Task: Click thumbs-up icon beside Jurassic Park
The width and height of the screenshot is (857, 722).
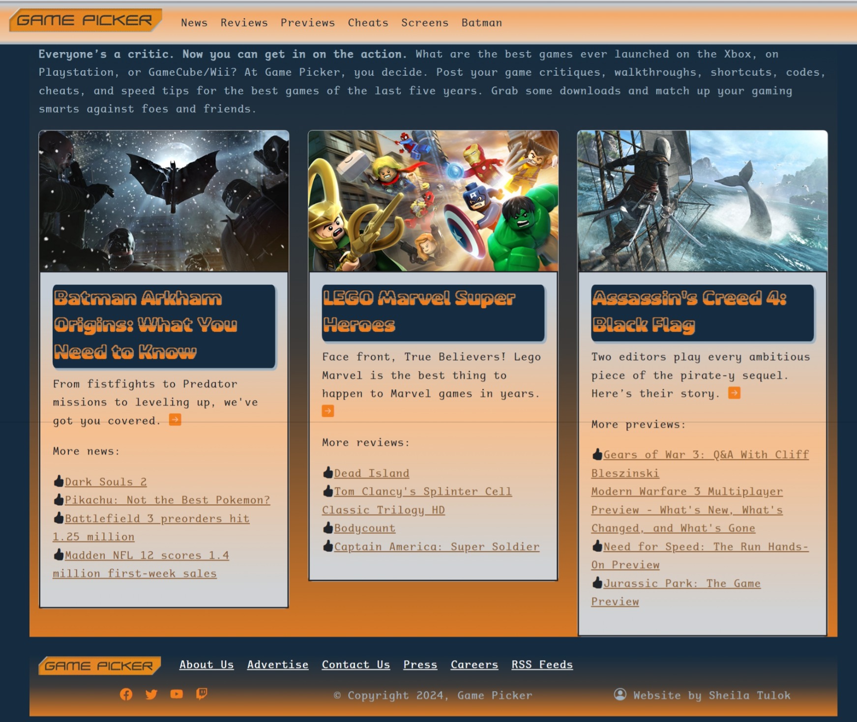Action: pyautogui.click(x=597, y=582)
